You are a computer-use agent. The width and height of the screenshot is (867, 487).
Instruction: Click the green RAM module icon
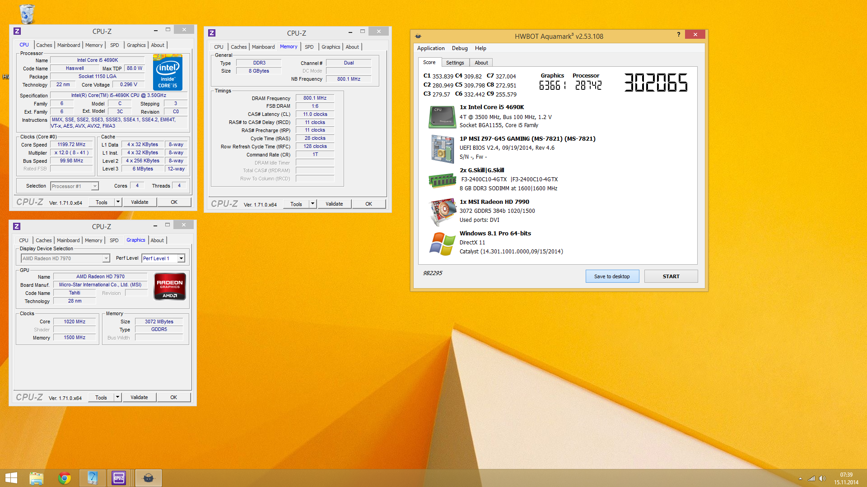[442, 180]
